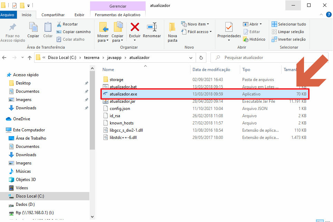The width and height of the screenshot is (333, 222).
Task: Switch to the Início ribbon tab
Action: tap(26, 15)
